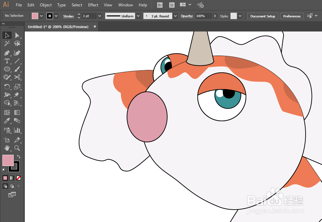Image resolution: width=322 pixels, height=222 pixels.
Task: Open the File menu
Action: pos(19,5)
